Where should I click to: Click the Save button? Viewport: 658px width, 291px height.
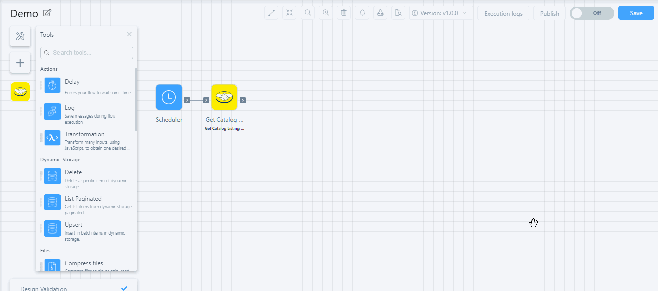(636, 13)
